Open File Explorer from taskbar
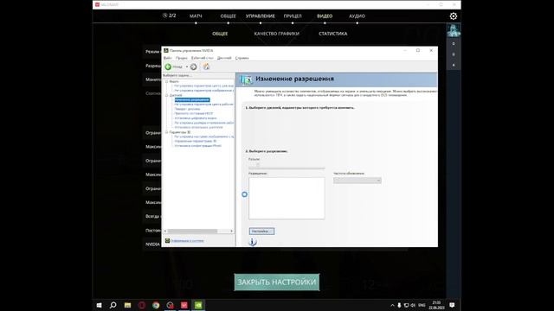The width and height of the screenshot is (554, 311). tap(127, 305)
